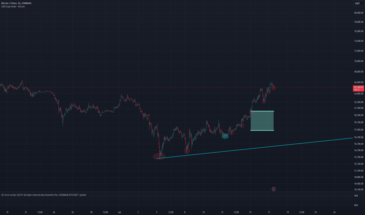Click the 17 date label on time axis
365x215 pixels.
269,212
